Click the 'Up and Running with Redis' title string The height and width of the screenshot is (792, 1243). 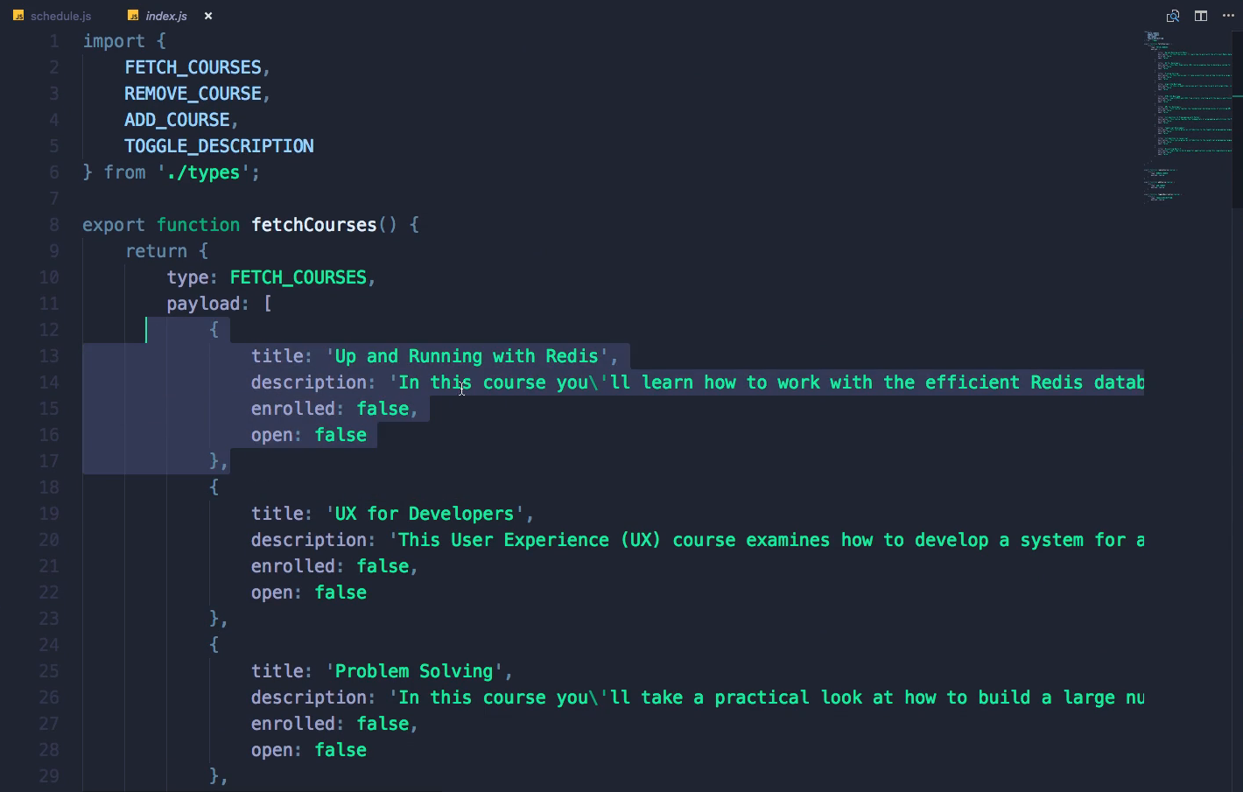pos(467,356)
